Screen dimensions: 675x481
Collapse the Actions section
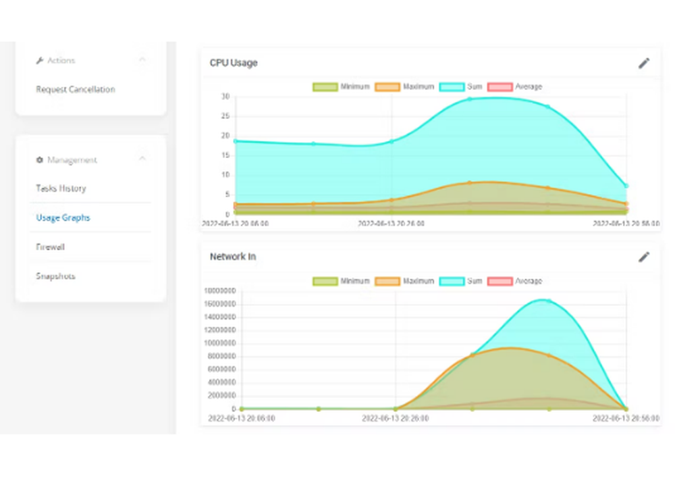click(142, 60)
